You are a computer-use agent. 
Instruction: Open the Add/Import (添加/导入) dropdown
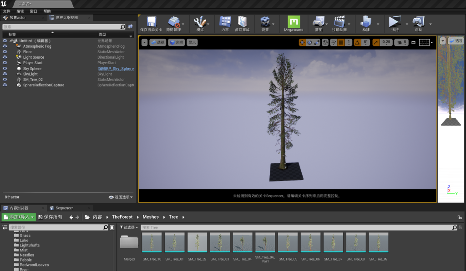pyautogui.click(x=19, y=217)
